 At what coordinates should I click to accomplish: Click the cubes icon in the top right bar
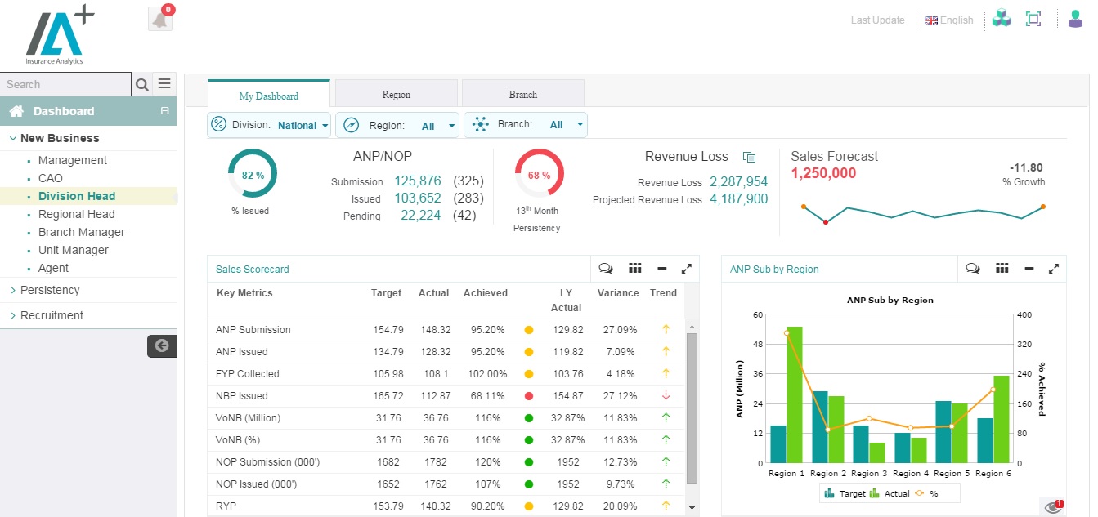click(x=1002, y=17)
